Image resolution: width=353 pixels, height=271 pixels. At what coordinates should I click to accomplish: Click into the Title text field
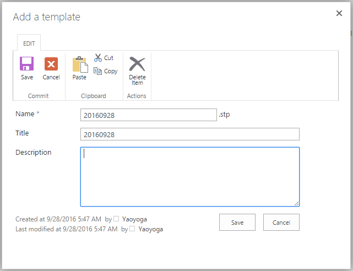[190, 134]
